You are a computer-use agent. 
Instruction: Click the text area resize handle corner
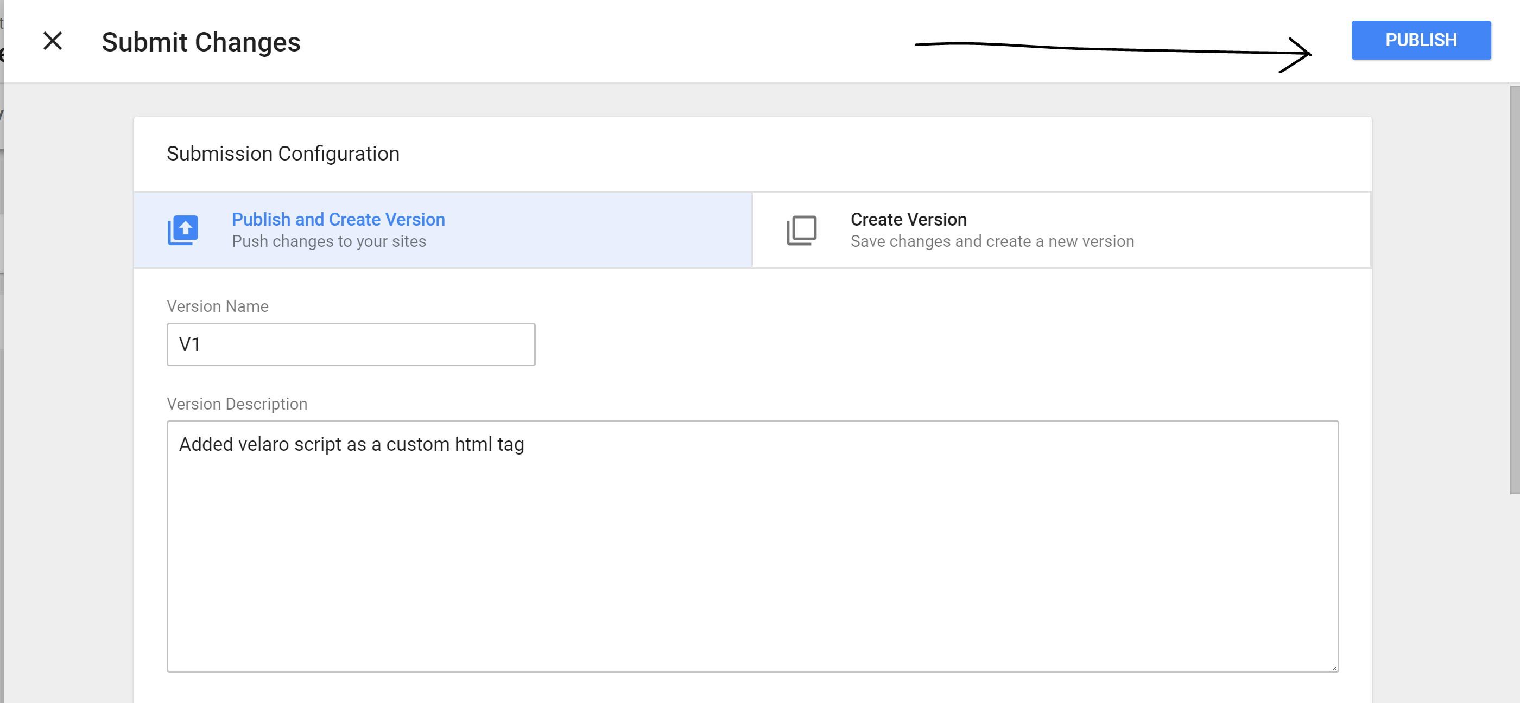pyautogui.click(x=1334, y=667)
